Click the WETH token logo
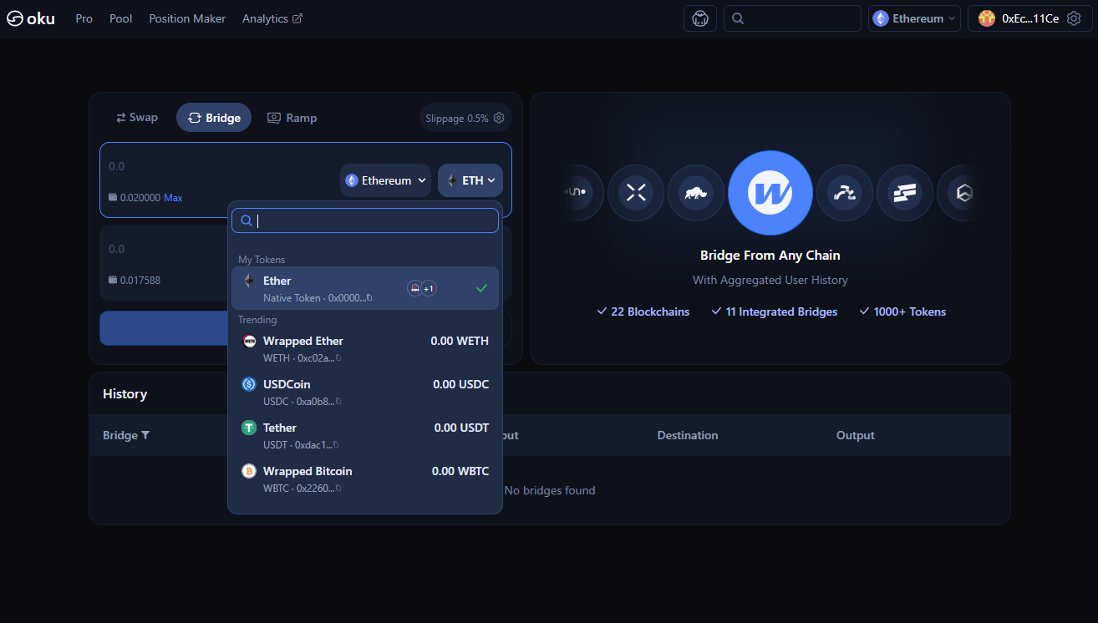 249,341
